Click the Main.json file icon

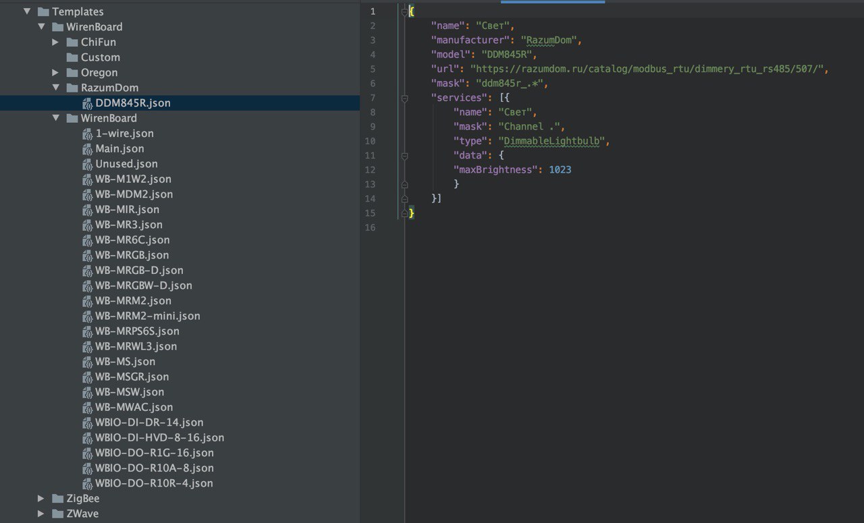pyautogui.click(x=87, y=148)
